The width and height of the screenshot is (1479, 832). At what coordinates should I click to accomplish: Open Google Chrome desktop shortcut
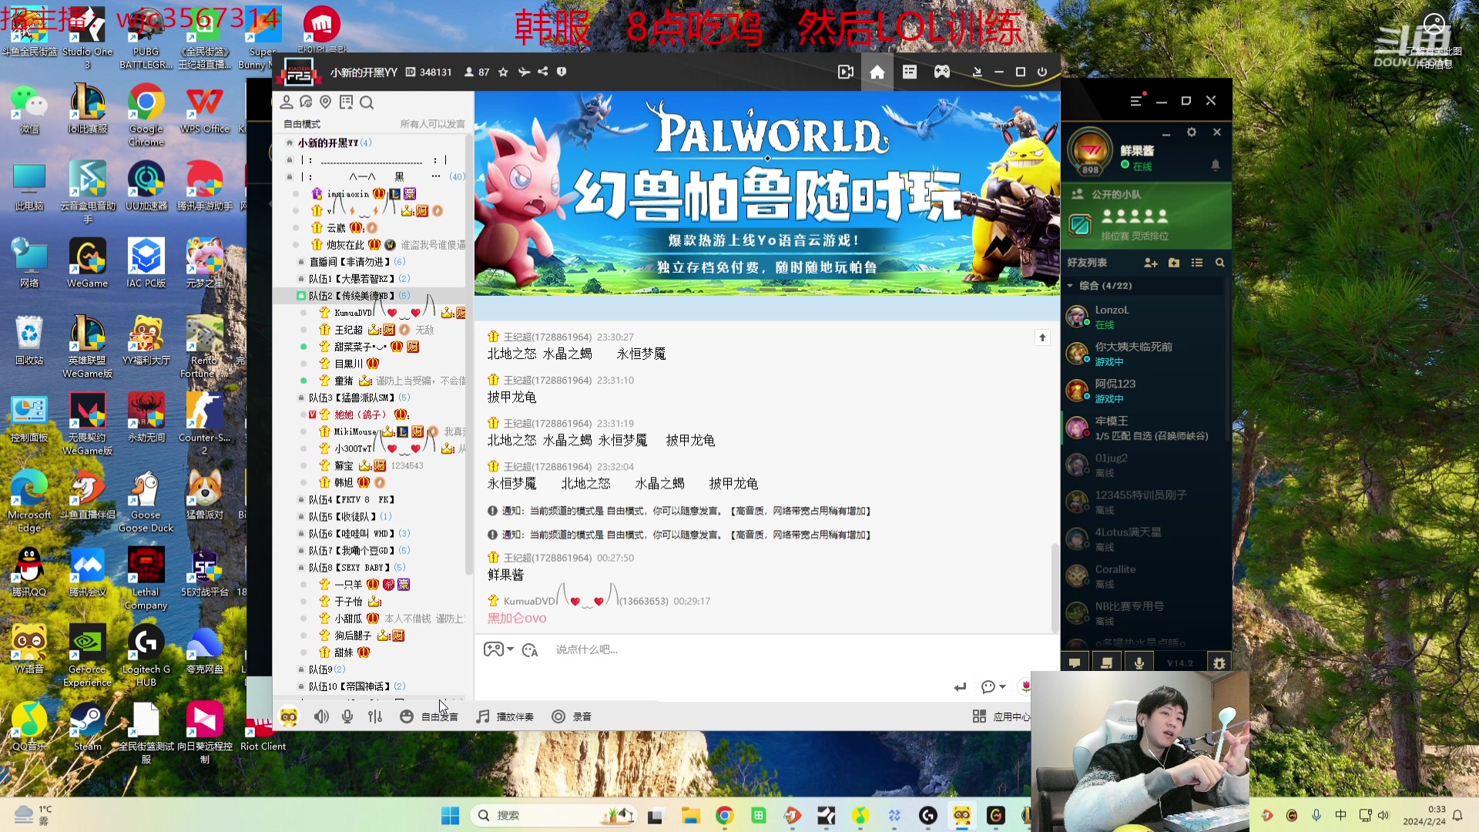click(146, 116)
